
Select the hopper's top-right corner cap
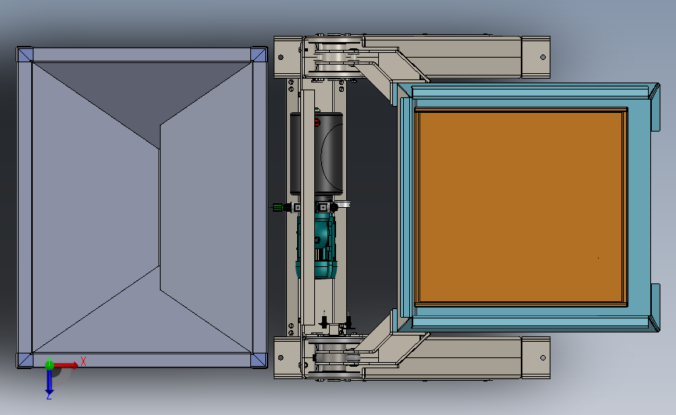[259, 55]
